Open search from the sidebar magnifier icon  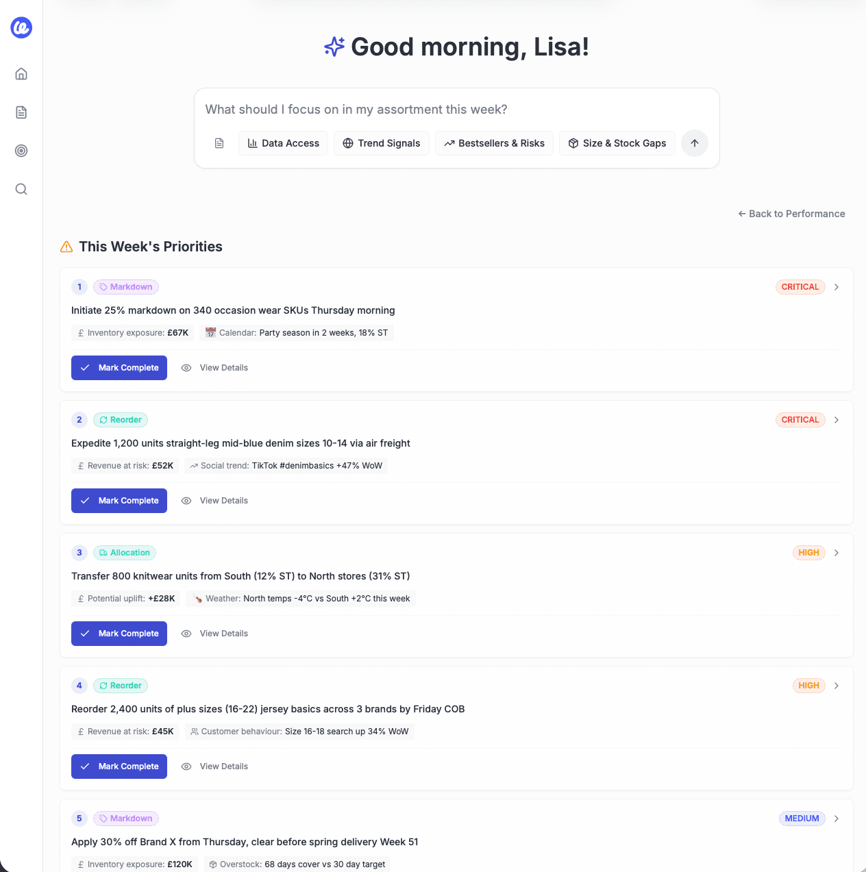click(x=21, y=189)
